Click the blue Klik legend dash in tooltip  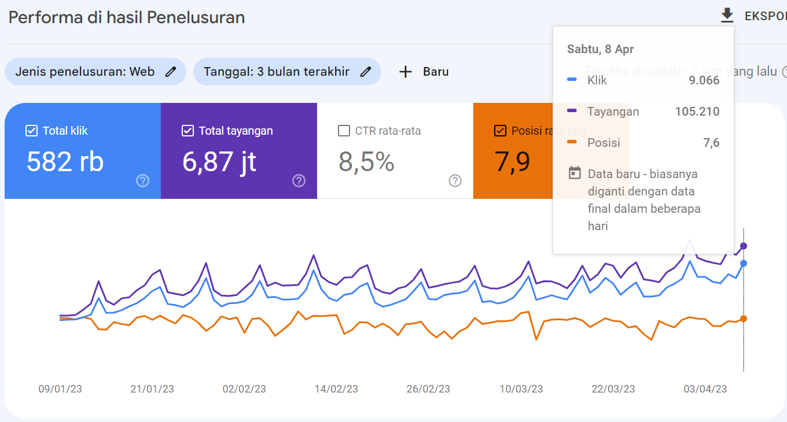572,79
